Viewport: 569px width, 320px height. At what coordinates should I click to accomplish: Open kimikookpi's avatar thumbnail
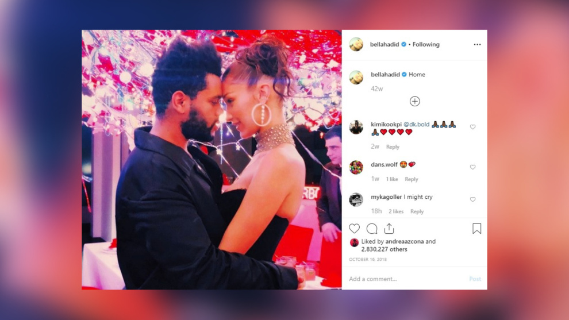click(356, 128)
